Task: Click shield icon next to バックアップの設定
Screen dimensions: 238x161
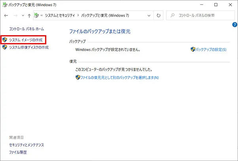Action: [x=193, y=49]
